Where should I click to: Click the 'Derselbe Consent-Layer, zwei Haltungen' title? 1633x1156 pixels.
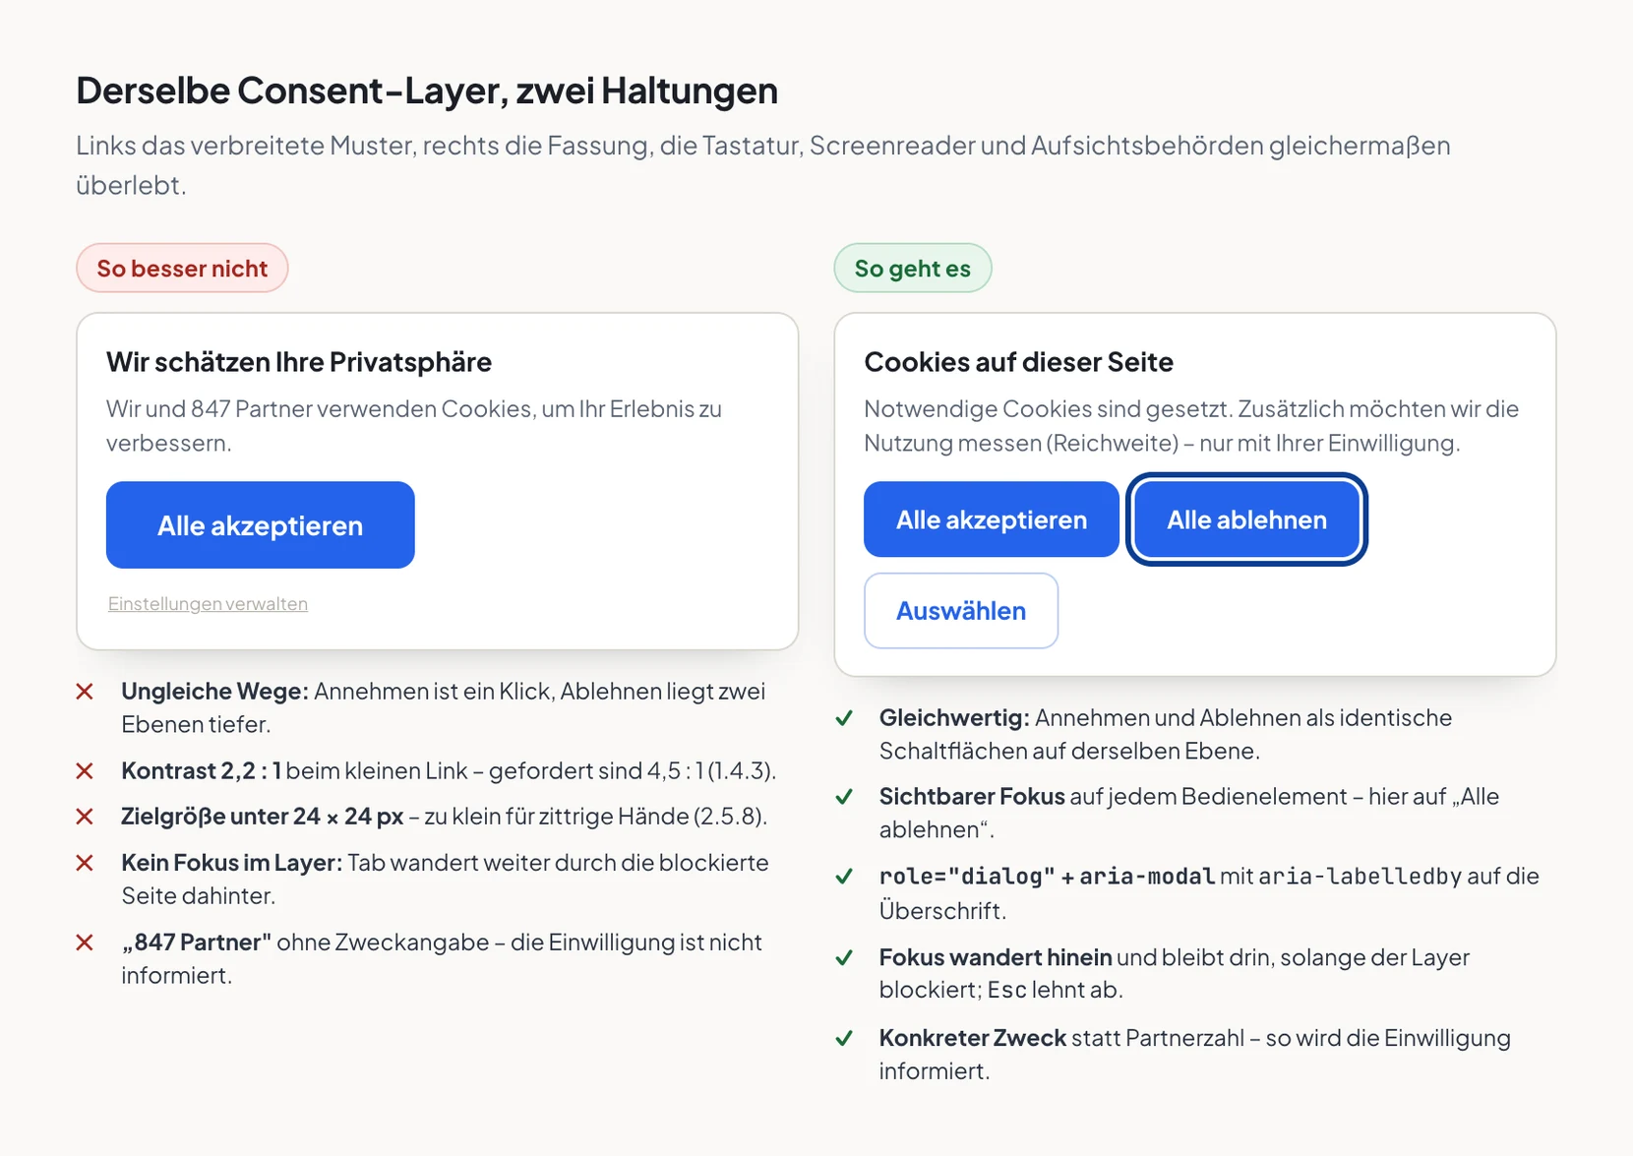click(427, 91)
